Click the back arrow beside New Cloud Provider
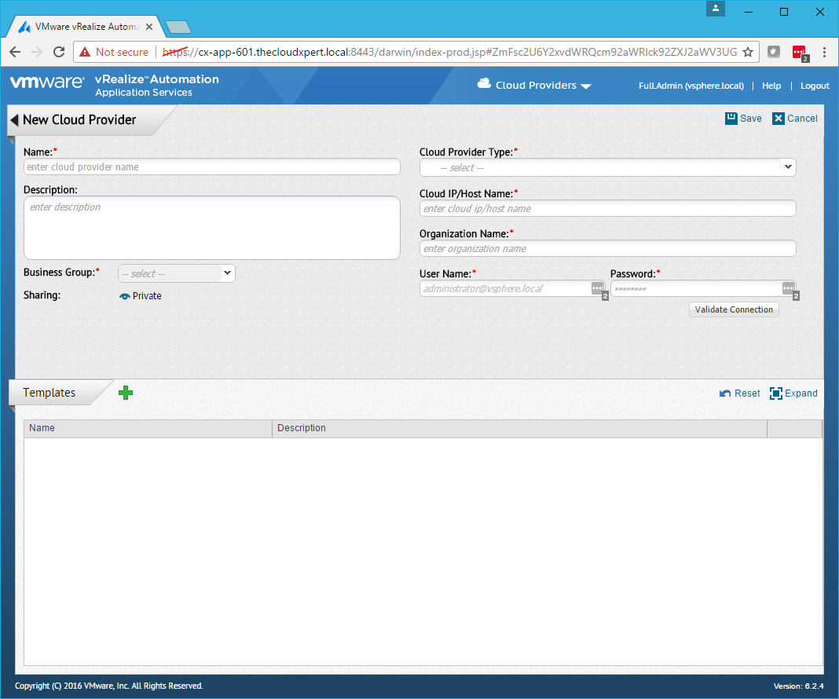839x699 pixels. pos(14,120)
